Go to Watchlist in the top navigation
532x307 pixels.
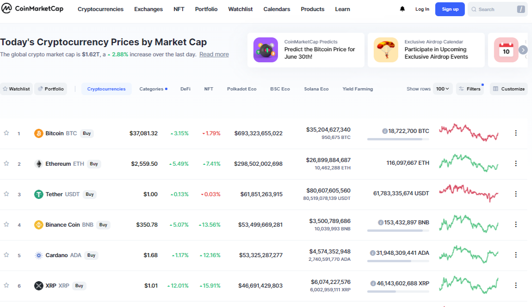pos(240,9)
